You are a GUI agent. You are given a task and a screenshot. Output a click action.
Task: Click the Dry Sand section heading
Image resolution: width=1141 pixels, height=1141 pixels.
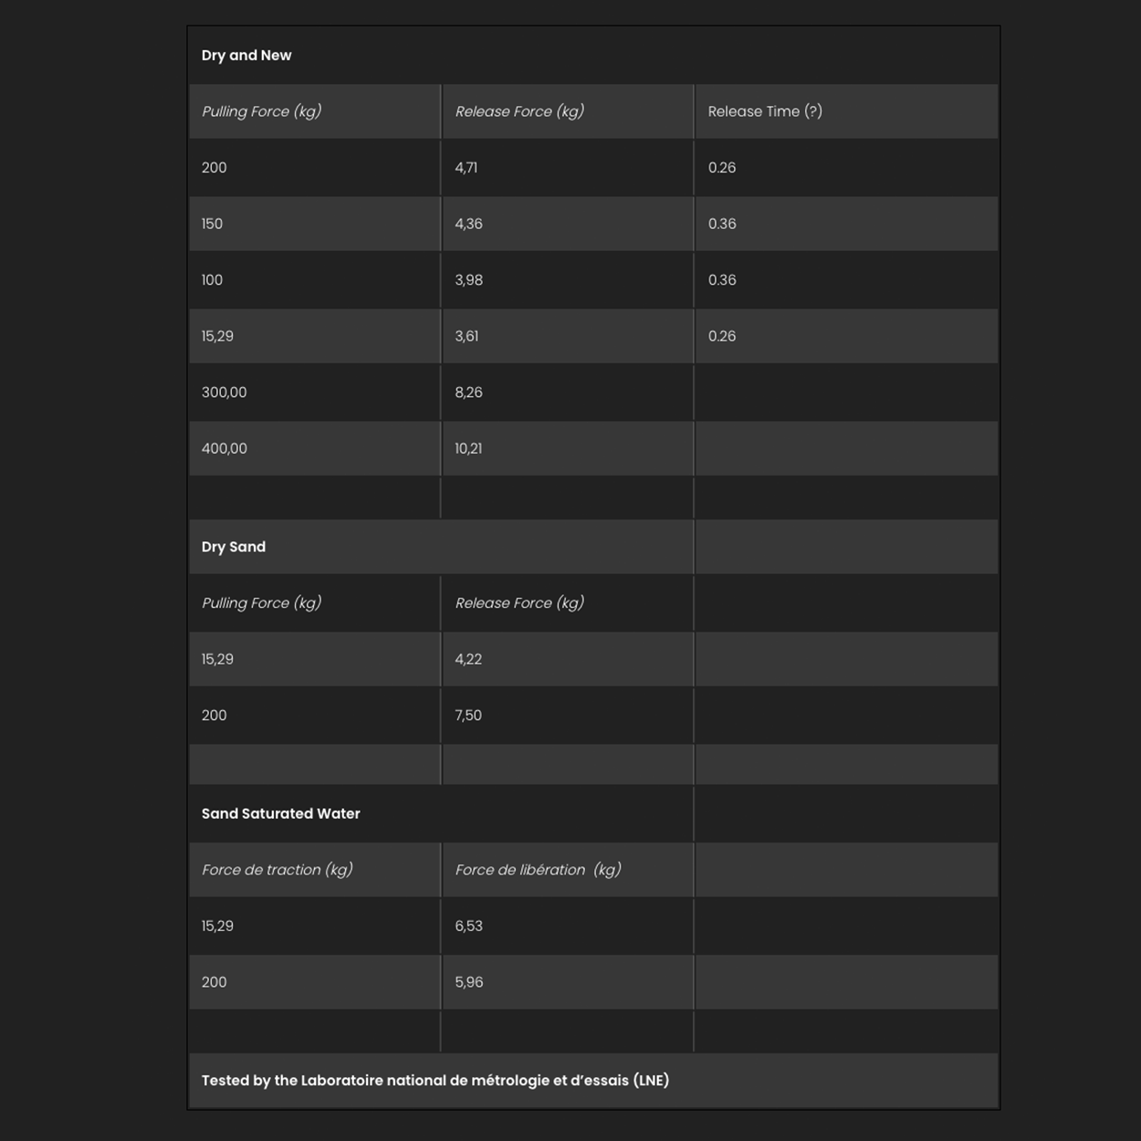pos(234,547)
